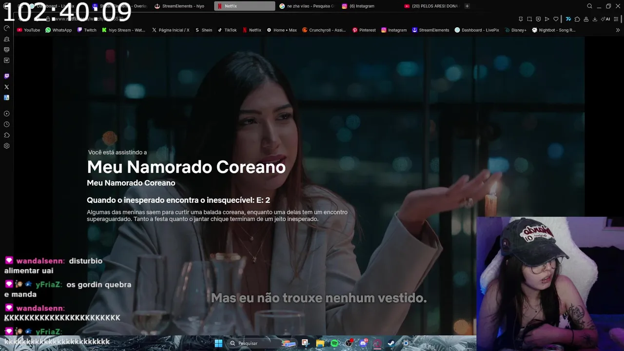Image resolution: width=624 pixels, height=351 pixels.
Task: Open the Nightbot - Song R... bookmark
Action: click(553, 30)
